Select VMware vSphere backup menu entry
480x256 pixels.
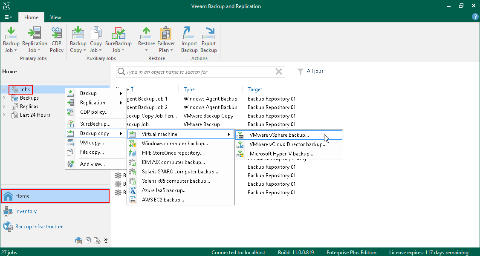279,135
